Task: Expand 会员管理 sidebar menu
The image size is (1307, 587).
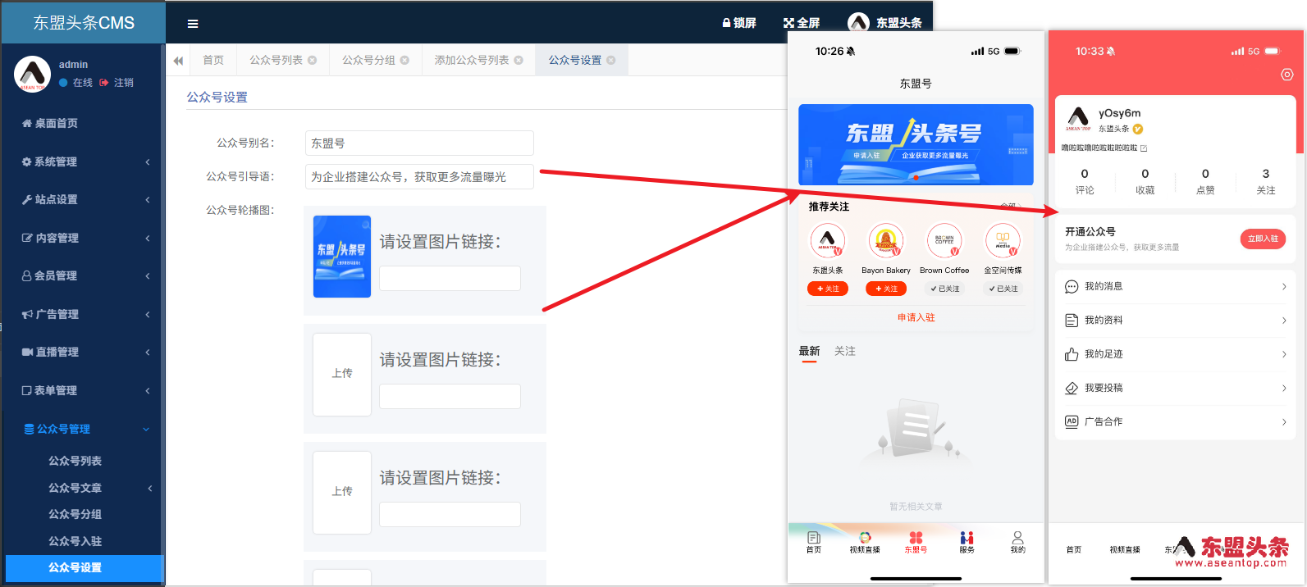Action: coord(83,275)
